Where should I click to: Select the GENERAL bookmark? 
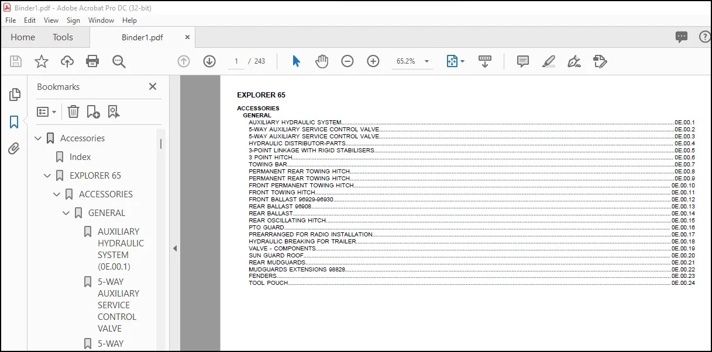[106, 213]
